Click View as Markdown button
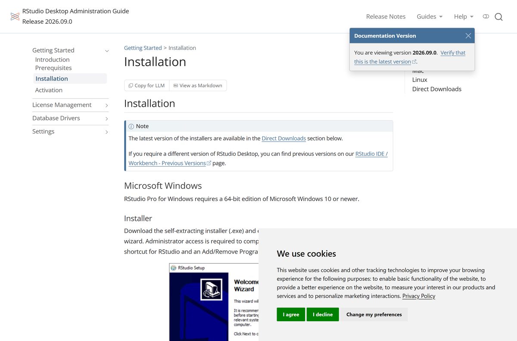Screen dimensions: 517x341 pos(198,85)
